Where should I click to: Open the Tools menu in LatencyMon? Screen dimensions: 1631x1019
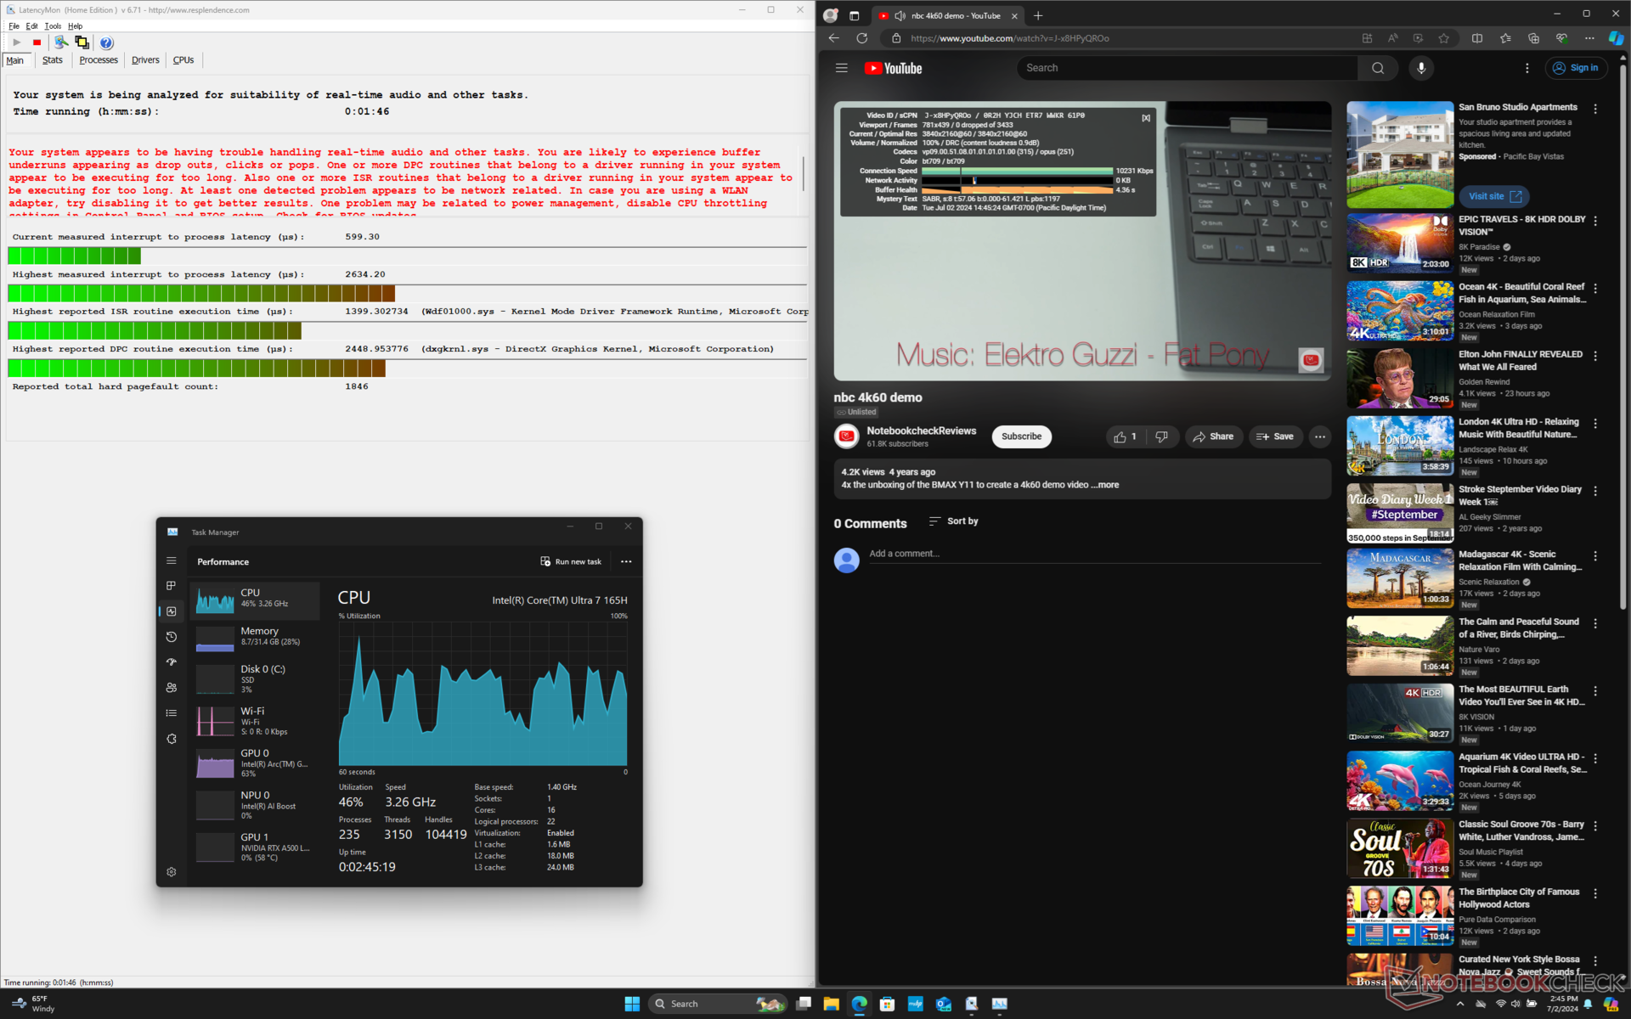53,26
